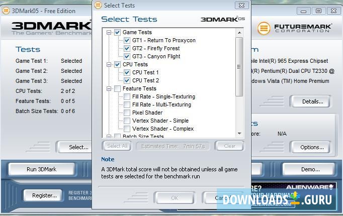This screenshot has width=343, height=216.
Task: Click the test list scrollbar thumb
Action: [239, 67]
